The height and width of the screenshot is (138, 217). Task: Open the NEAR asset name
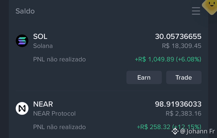(x=43, y=104)
